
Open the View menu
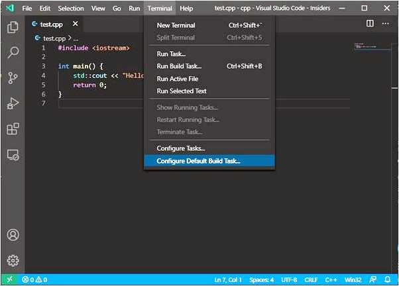[98, 9]
